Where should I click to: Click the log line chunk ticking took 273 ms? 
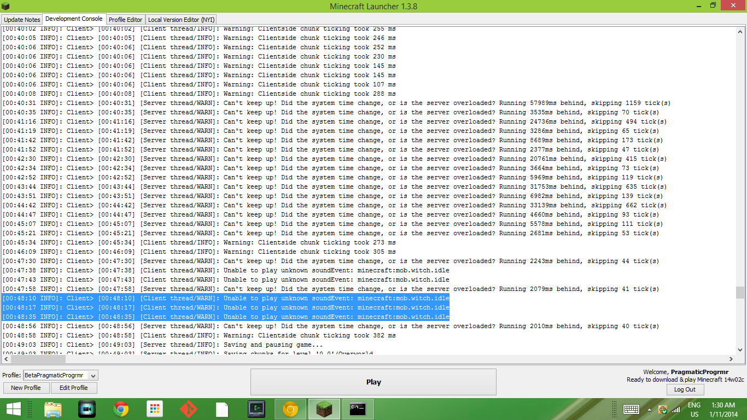199,242
